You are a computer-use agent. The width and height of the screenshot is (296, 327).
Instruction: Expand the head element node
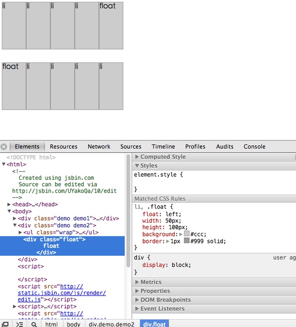(9, 204)
